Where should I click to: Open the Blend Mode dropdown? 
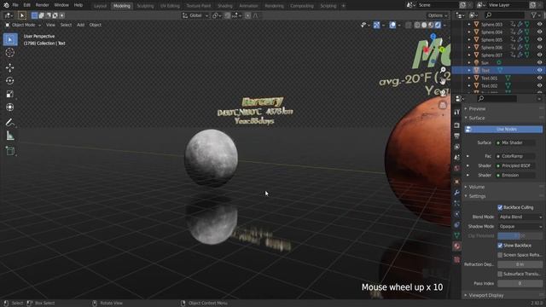(x=520, y=217)
